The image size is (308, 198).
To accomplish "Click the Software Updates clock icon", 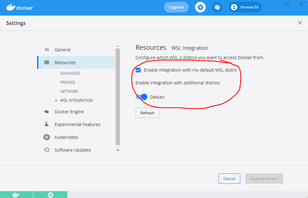I will (46, 150).
